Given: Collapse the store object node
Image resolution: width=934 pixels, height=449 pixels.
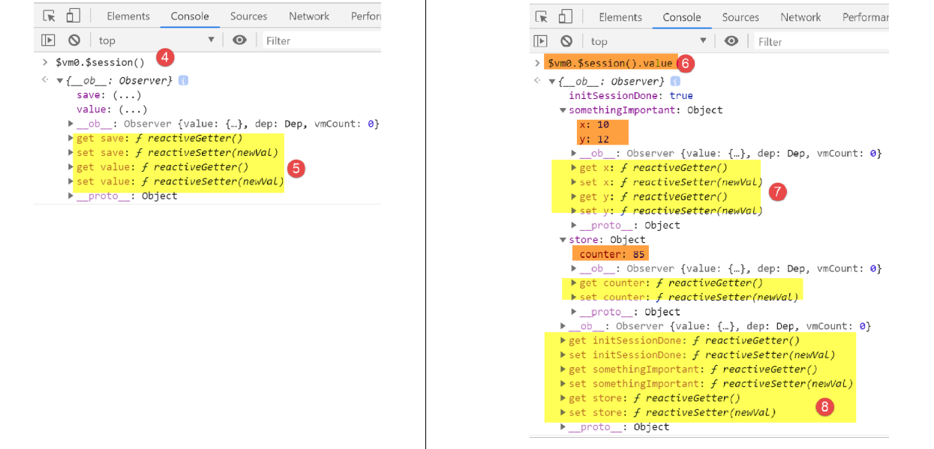Looking at the screenshot, I should pos(563,240).
